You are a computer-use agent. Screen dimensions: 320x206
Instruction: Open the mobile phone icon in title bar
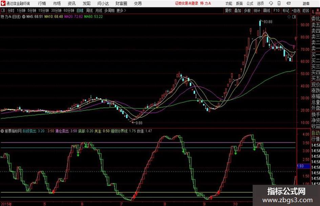click(279, 3)
